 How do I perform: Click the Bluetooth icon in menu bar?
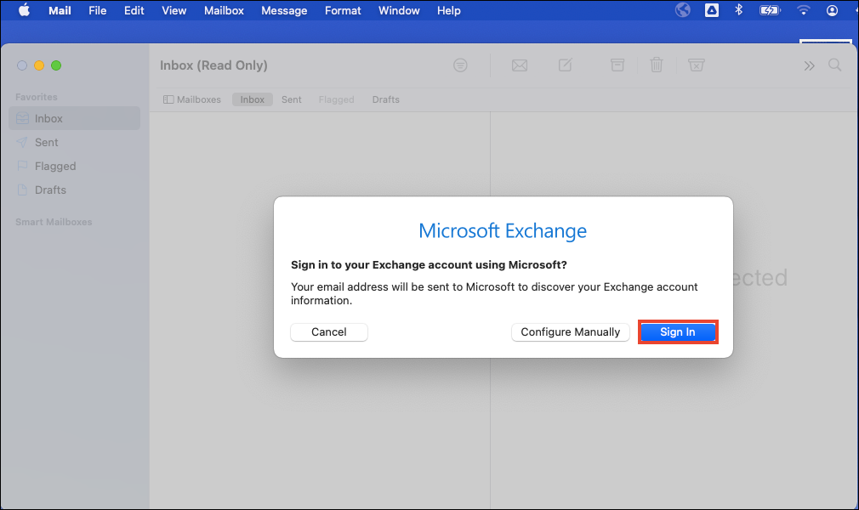click(x=738, y=10)
